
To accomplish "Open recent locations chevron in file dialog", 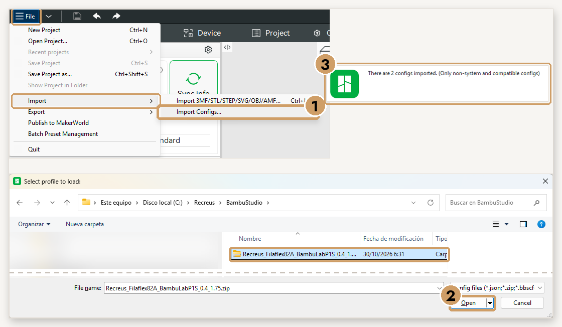I will click(52, 203).
